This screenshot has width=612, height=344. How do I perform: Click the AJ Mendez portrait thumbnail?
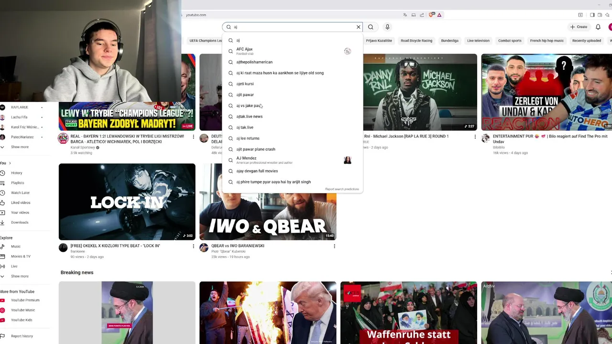348,160
